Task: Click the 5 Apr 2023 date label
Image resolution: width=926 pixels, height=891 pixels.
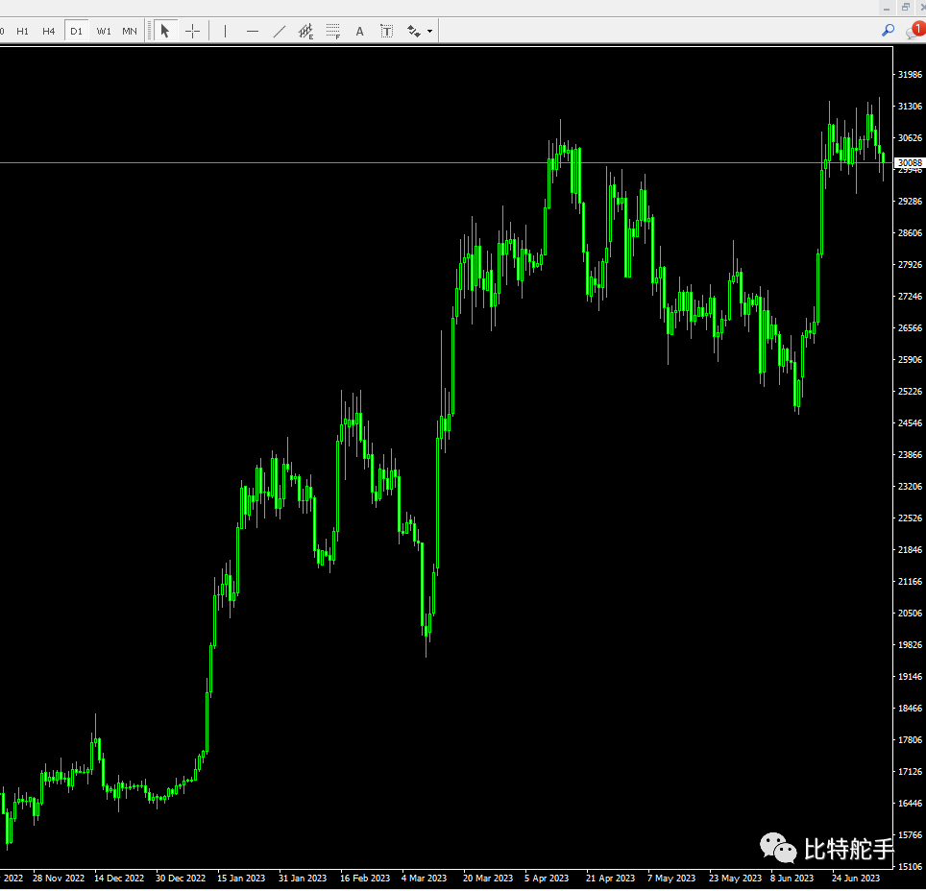Action: pos(547,878)
